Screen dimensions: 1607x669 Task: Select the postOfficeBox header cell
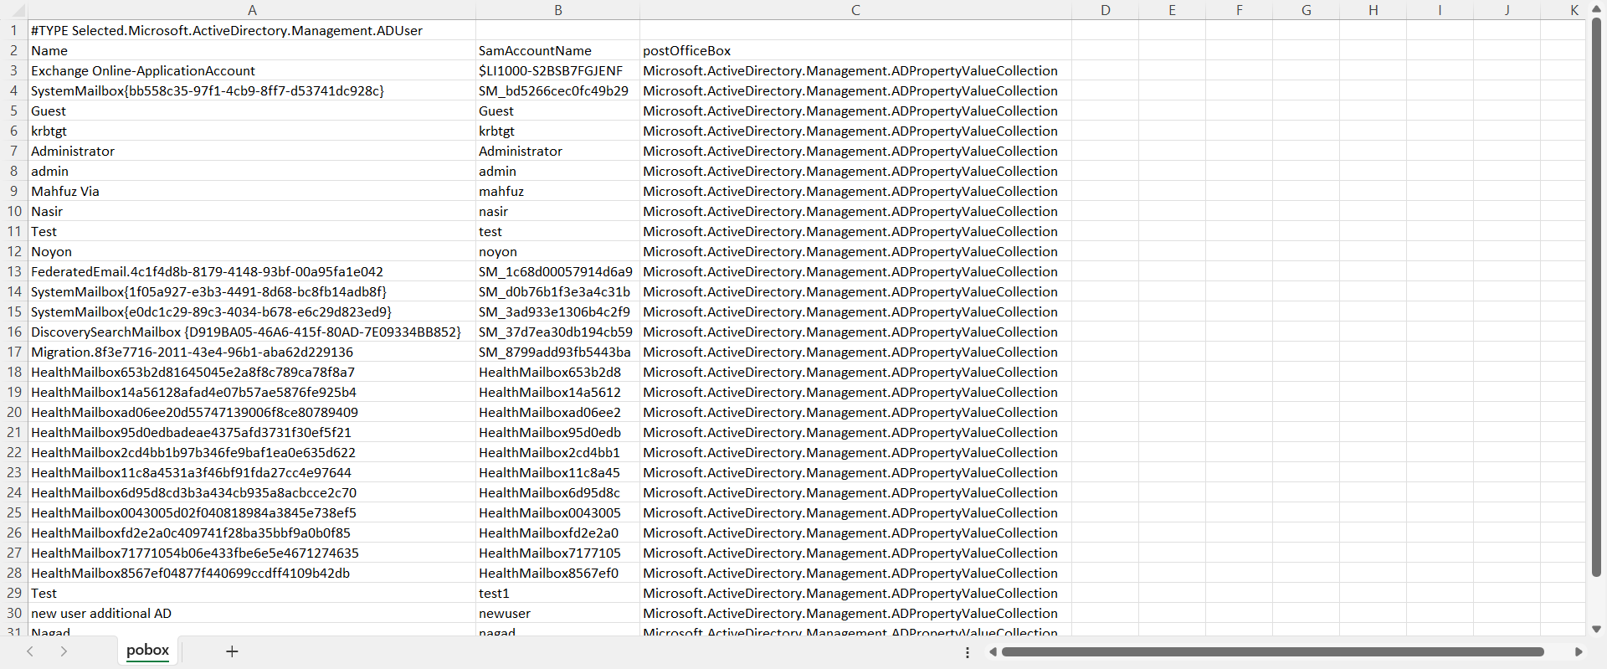point(855,50)
